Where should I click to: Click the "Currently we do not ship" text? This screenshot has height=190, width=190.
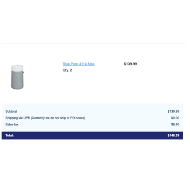point(49,118)
